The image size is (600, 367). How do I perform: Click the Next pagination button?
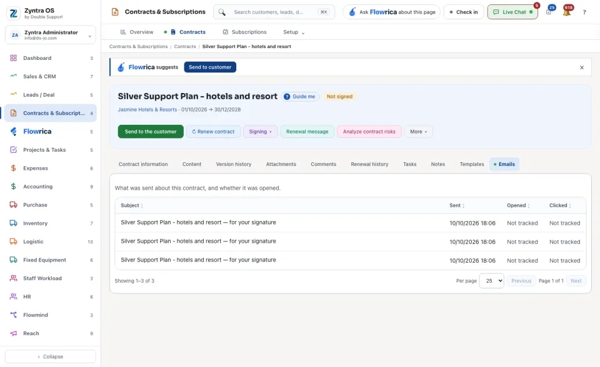(x=576, y=281)
